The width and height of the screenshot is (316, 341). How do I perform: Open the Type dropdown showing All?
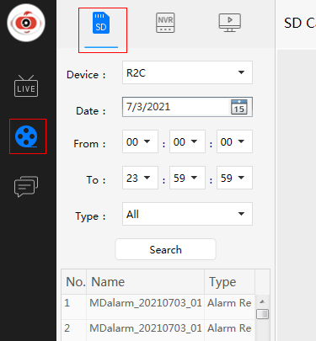[187, 214]
